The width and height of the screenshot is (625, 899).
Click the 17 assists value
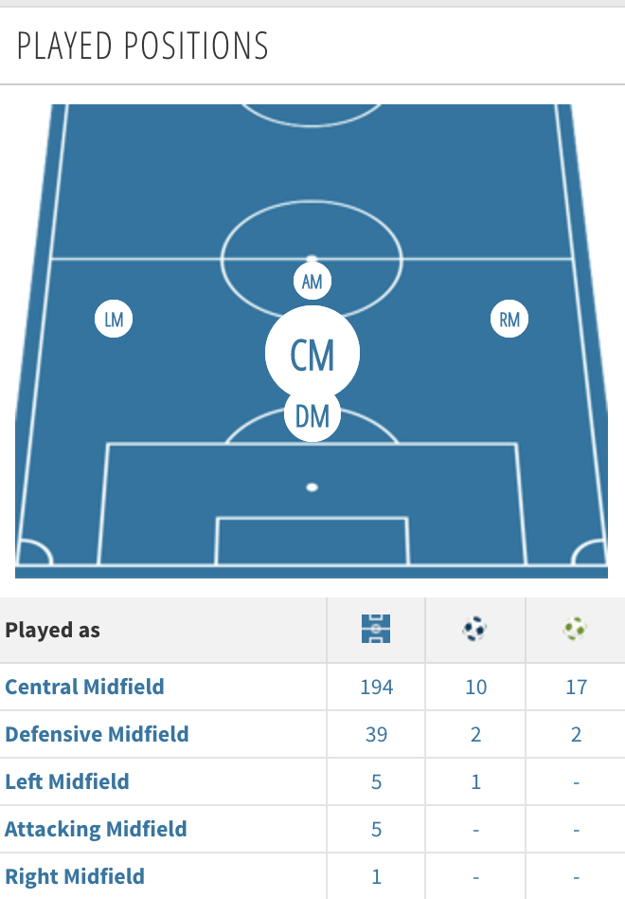point(576,687)
